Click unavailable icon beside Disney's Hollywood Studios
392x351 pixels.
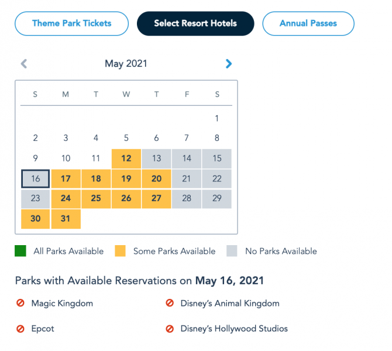[170, 329]
